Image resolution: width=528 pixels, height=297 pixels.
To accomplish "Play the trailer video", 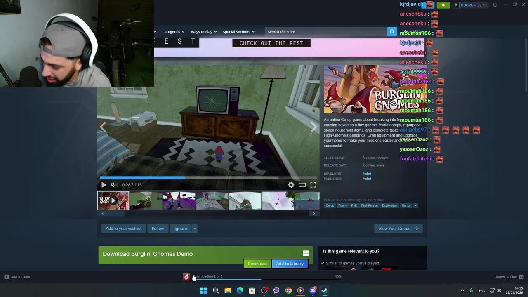I will tap(104, 185).
